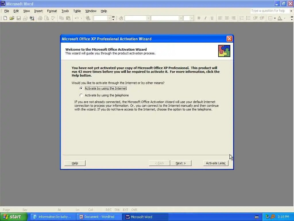This screenshot has height=221, width=294.
Task: Click the Microsoft Word taskbar button
Action: point(145,217)
